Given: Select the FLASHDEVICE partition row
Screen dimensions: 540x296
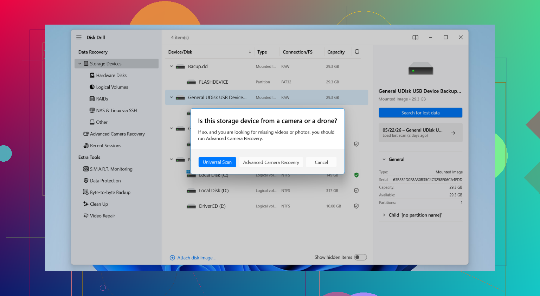Looking at the screenshot, I should coord(266,82).
